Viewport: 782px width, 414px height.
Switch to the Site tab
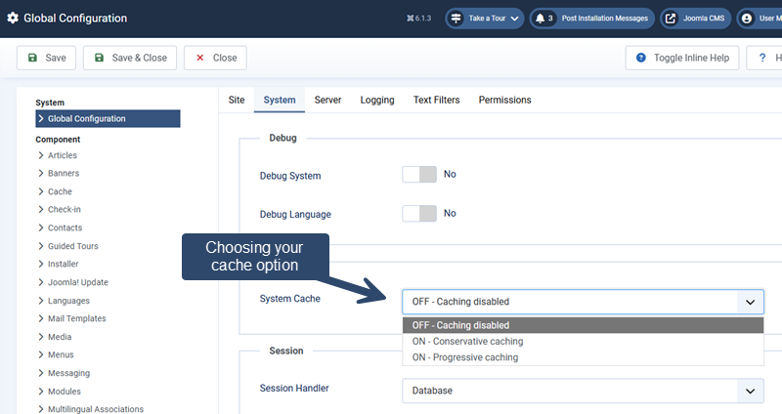click(x=237, y=100)
